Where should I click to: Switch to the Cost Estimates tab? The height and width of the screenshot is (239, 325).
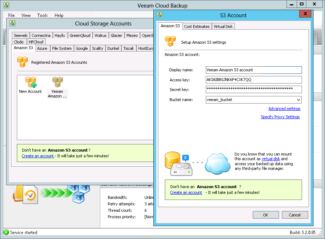coord(197,27)
